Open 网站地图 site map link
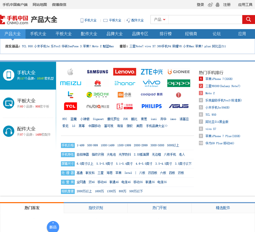The image size is (255, 232). click(x=40, y=5)
